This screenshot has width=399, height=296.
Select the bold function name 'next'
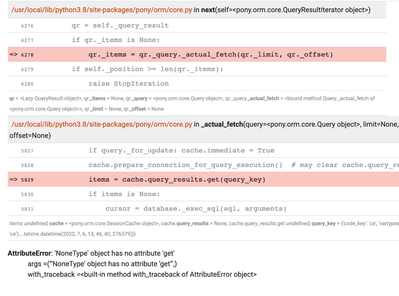208,10
